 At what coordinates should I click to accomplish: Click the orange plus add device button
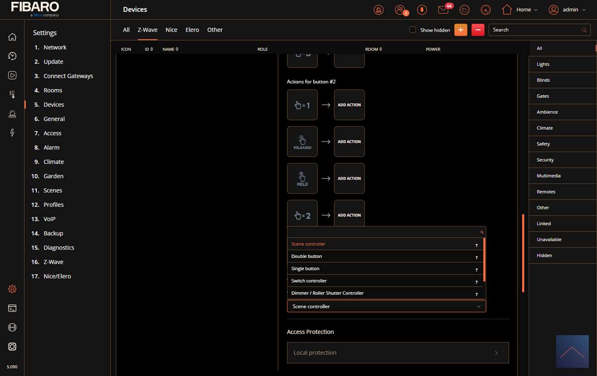coord(461,30)
